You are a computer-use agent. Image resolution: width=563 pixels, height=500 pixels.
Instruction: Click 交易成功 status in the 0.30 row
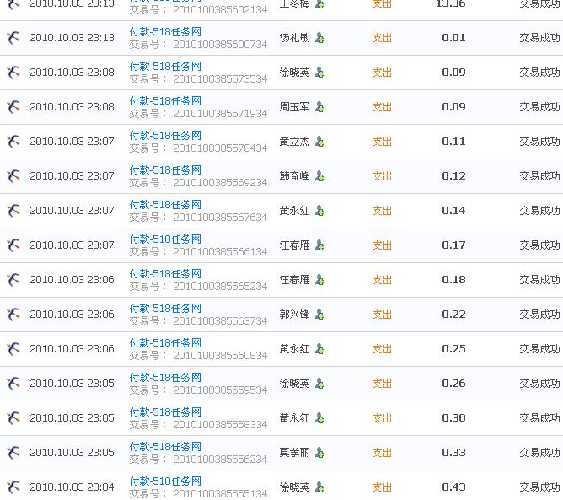(539, 418)
